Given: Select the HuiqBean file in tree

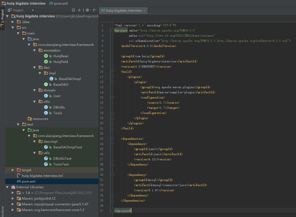Looking at the screenshot, I should (61, 56).
